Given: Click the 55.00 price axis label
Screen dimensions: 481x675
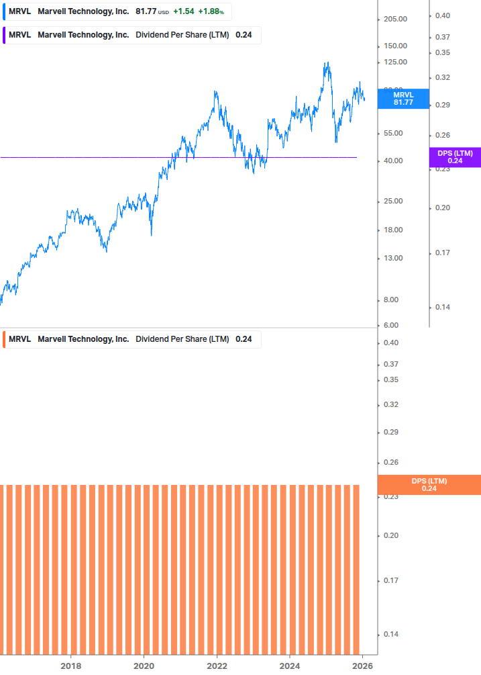Looking at the screenshot, I should point(393,134).
